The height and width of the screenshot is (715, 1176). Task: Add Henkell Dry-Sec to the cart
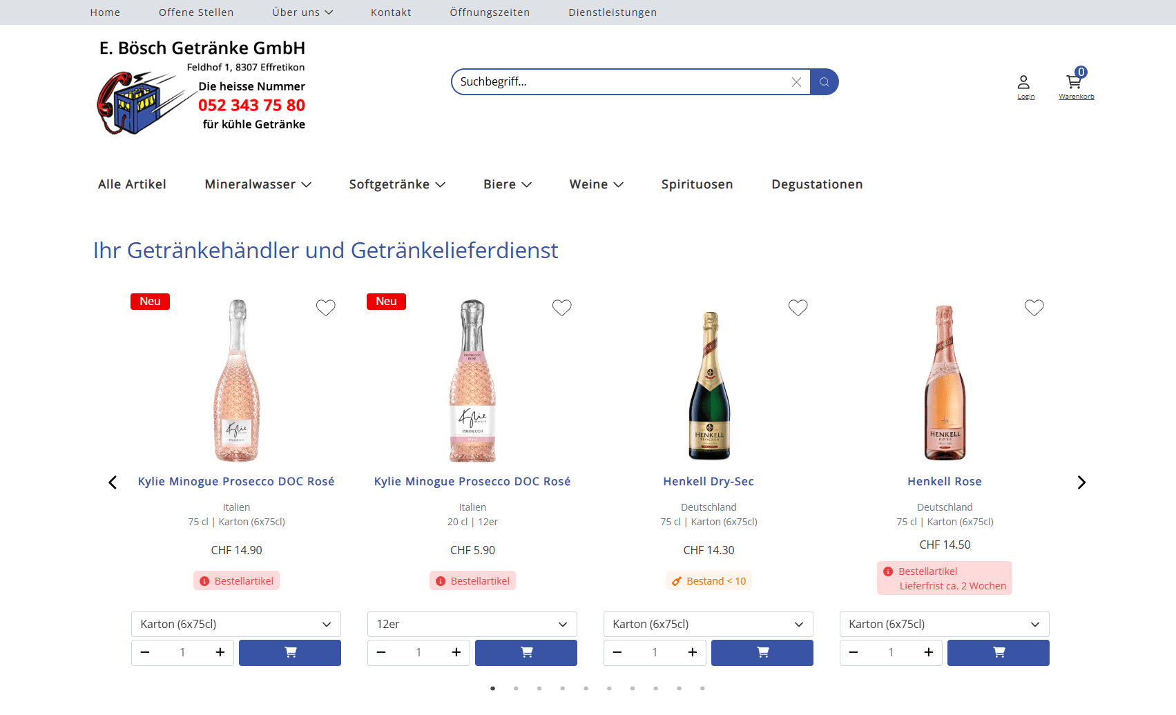pyautogui.click(x=762, y=652)
